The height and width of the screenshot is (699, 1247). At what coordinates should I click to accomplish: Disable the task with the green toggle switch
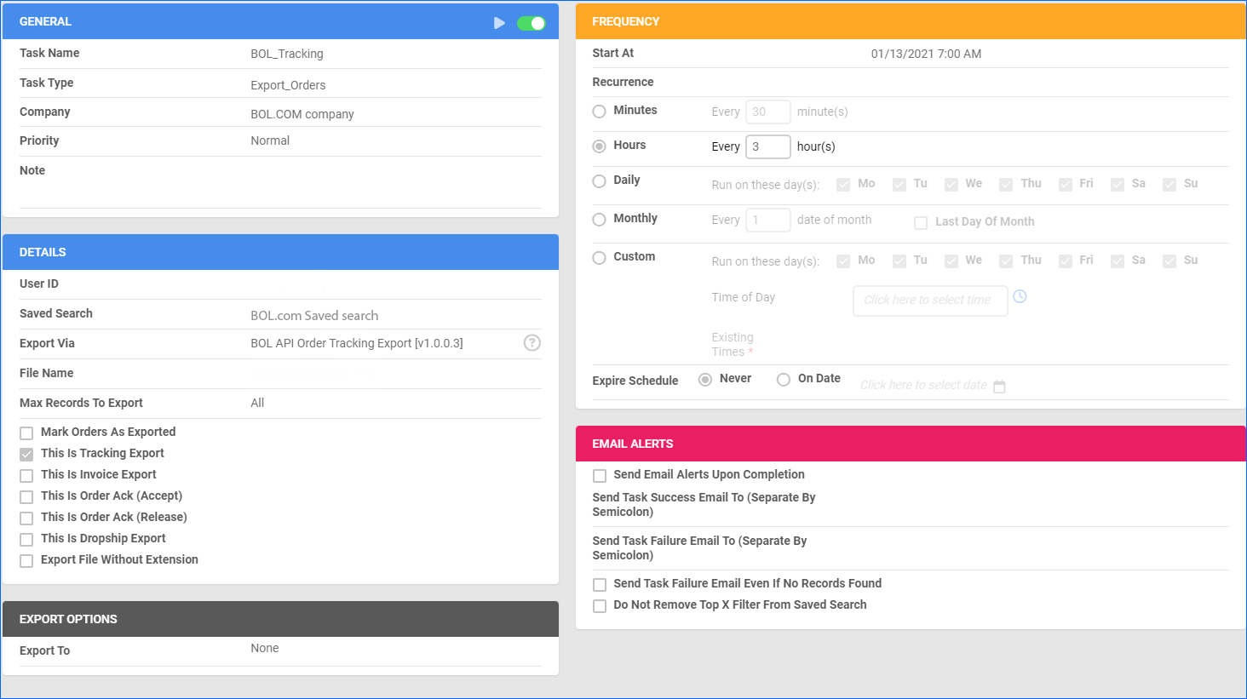click(531, 23)
